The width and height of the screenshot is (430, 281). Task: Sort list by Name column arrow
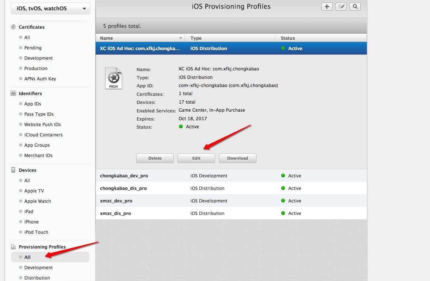click(x=180, y=38)
